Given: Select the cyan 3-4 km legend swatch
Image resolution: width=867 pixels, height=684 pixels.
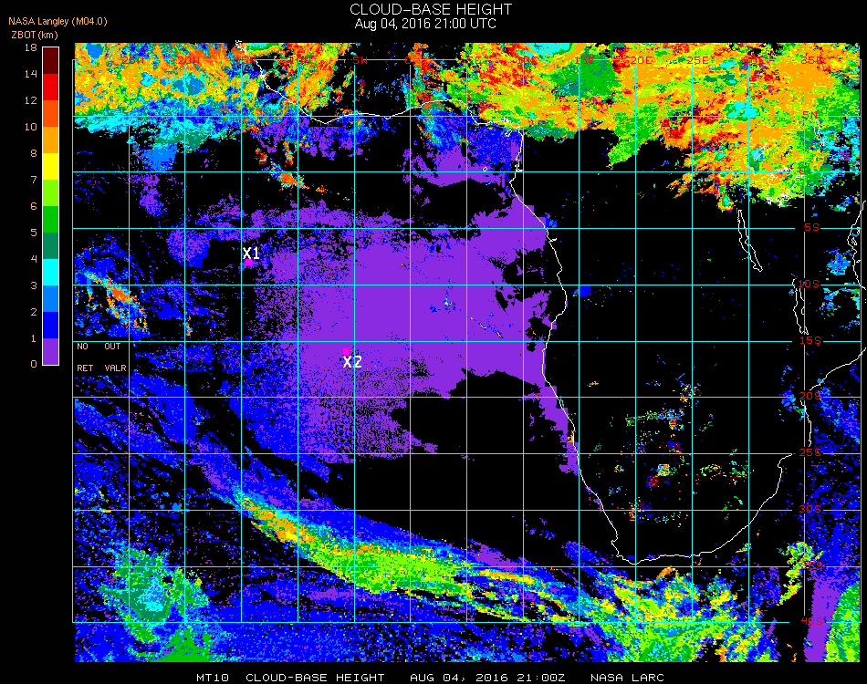Looking at the screenshot, I should click(50, 272).
